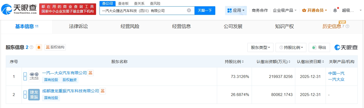Click the help icon beside 股东信息 count

coord(32,47)
